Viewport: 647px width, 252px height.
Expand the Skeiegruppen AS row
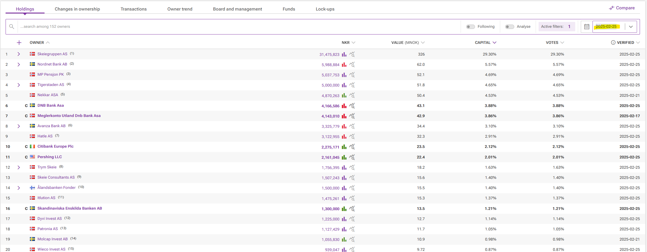point(19,54)
